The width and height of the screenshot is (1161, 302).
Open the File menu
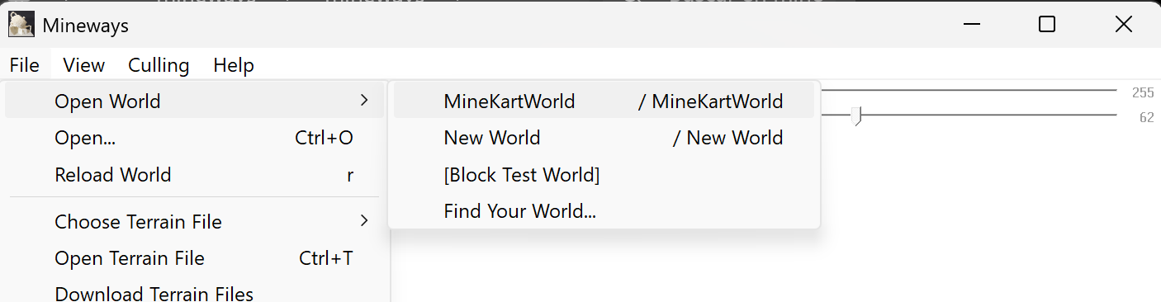tap(25, 65)
